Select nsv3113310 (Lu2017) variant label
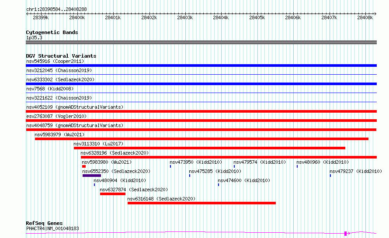 coord(98,144)
